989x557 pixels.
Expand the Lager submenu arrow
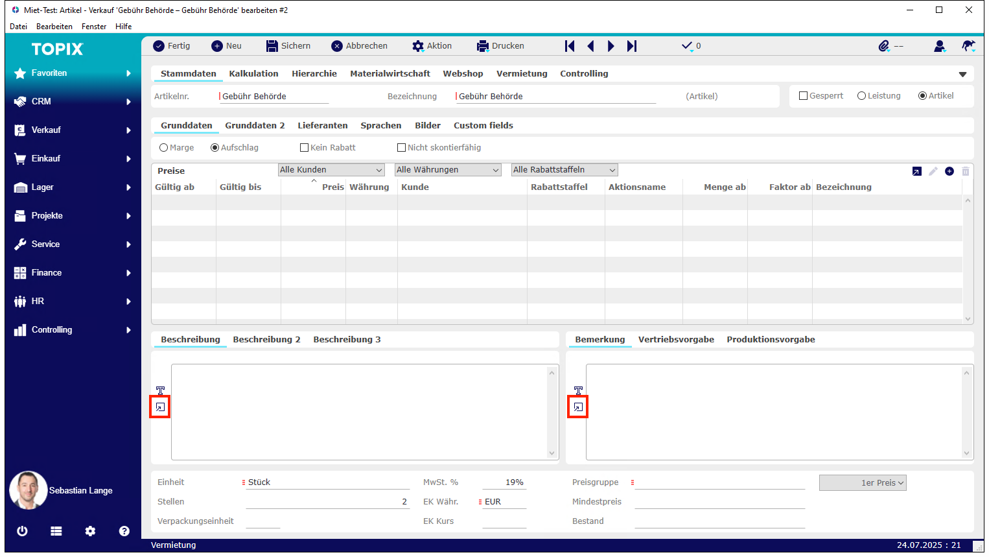pos(128,187)
